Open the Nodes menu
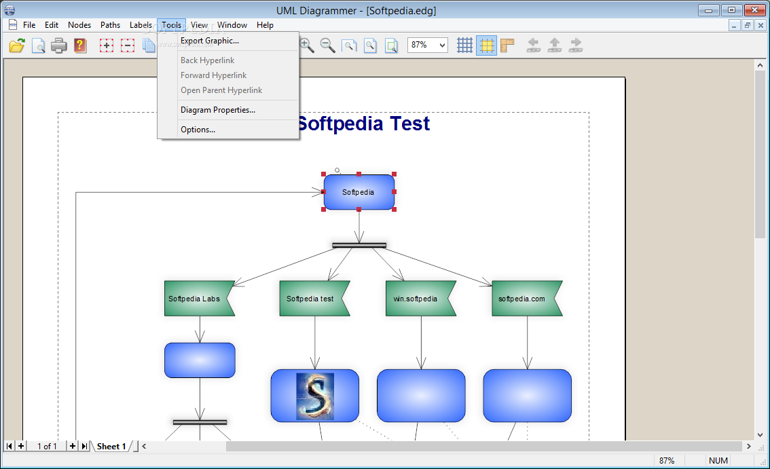This screenshot has width=770, height=469. (79, 25)
